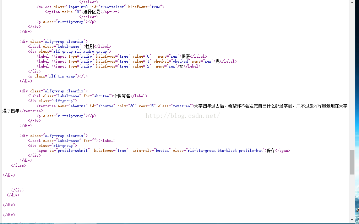Viewport: 359px width, 224px height.
Task: Click the closing </textarea> tag
Action: [31, 111]
